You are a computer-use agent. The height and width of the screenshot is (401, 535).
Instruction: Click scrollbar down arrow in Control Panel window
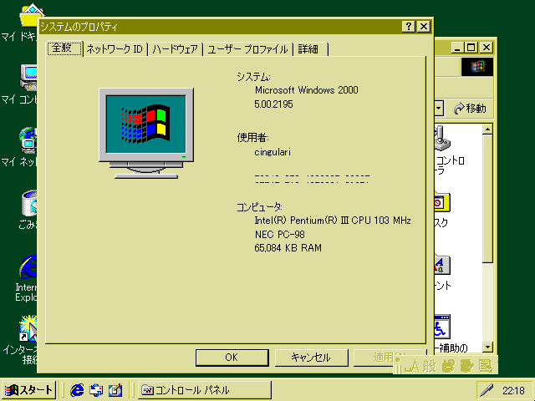(488, 348)
